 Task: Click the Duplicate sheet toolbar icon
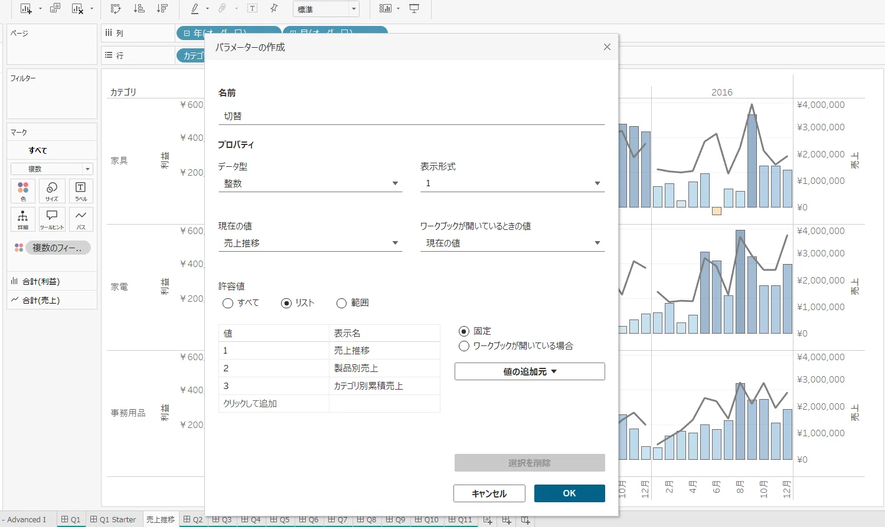click(55, 9)
